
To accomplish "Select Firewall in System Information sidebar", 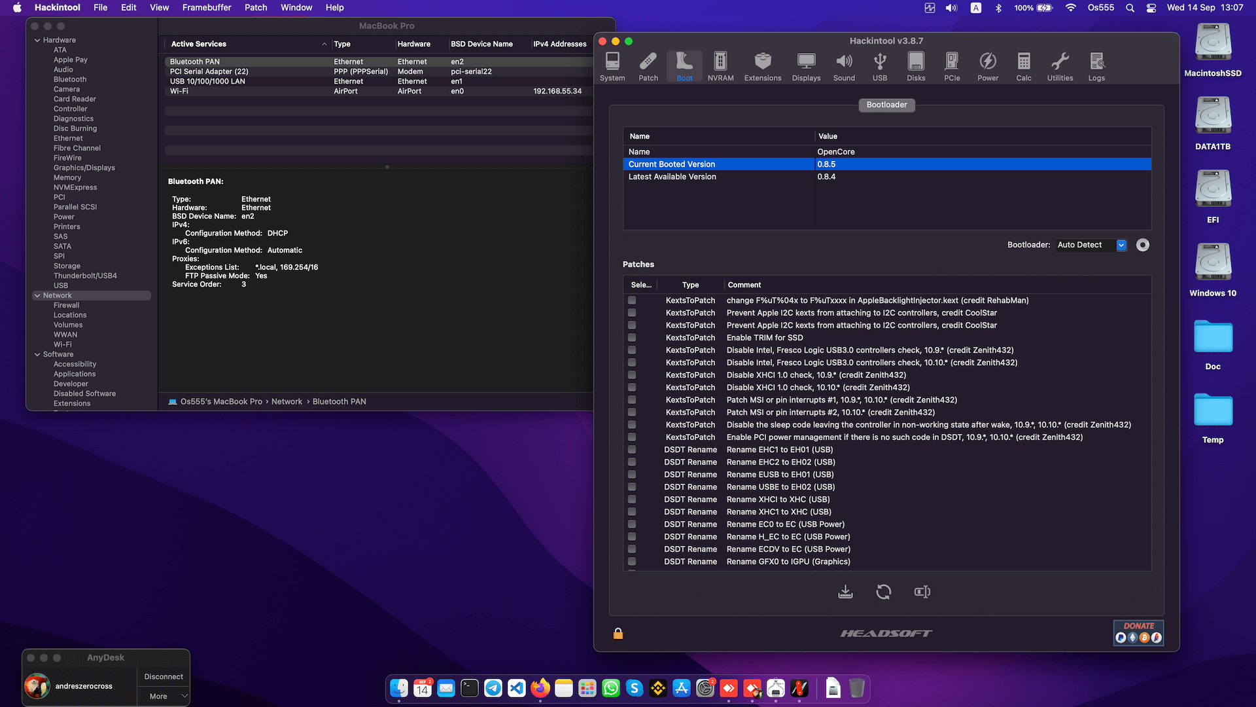I will pyautogui.click(x=67, y=305).
